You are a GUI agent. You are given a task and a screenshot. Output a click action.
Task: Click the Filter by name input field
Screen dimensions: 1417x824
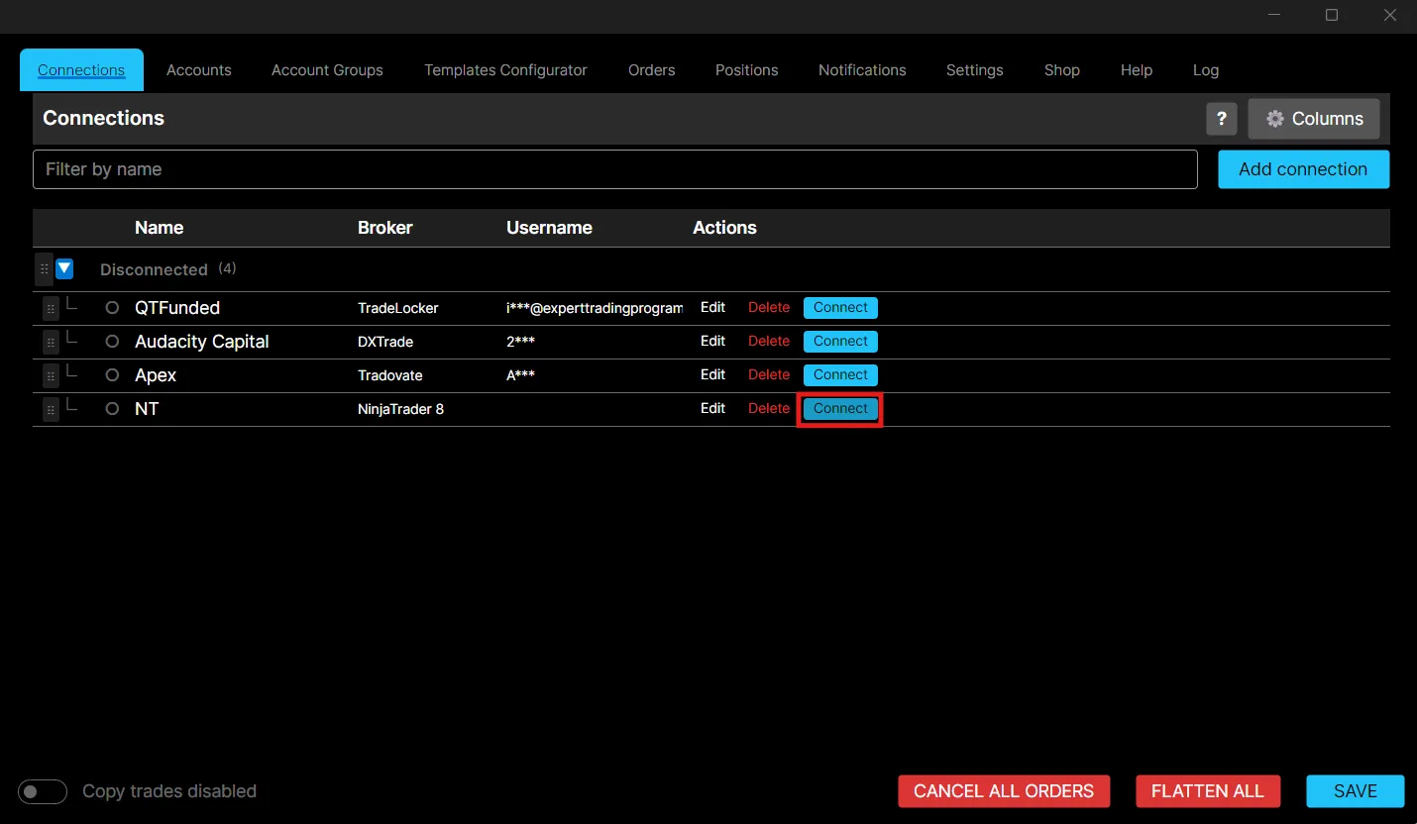615,169
